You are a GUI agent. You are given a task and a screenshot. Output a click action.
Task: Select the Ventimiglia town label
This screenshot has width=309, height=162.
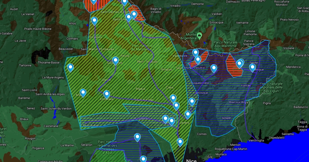pyautogui.click(x=256, y=140)
